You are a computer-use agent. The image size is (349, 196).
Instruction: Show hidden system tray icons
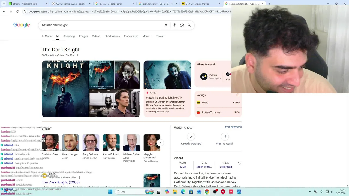(310, 192)
